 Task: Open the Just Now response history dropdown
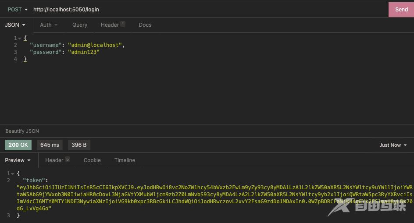393,145
